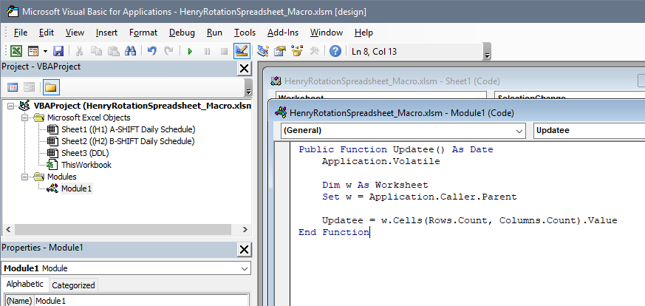Click the Copy toolbar icon
The height and width of the screenshot is (306, 645).
click(97, 52)
